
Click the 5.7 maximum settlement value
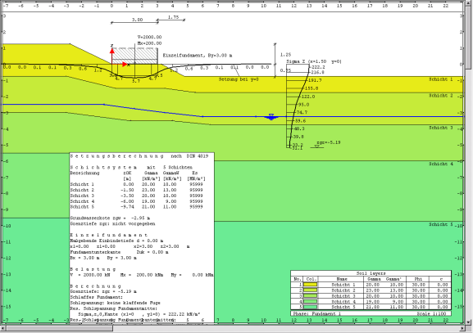[x=136, y=81]
